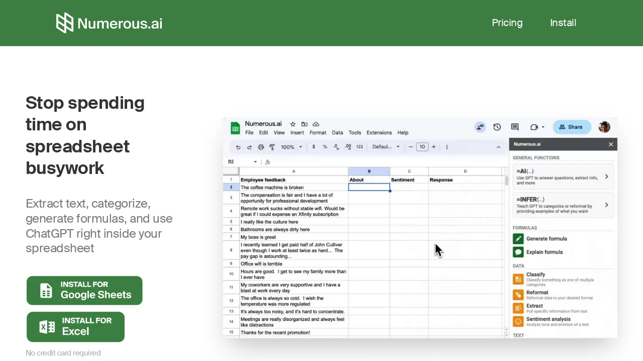Click the Reformat orange icon
643x361 pixels.
pos(518,295)
